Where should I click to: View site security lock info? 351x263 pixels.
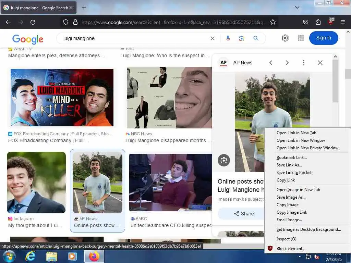(x=75, y=22)
